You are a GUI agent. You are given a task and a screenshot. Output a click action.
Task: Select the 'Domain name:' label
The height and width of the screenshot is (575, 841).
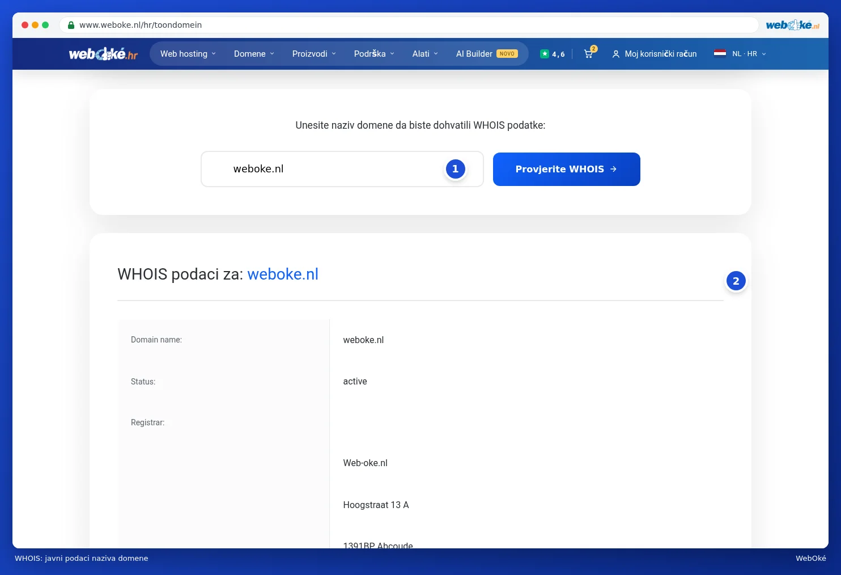coord(156,340)
